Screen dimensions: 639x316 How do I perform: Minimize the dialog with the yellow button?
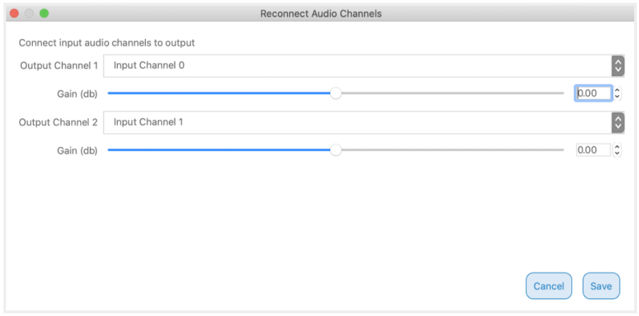coord(29,14)
